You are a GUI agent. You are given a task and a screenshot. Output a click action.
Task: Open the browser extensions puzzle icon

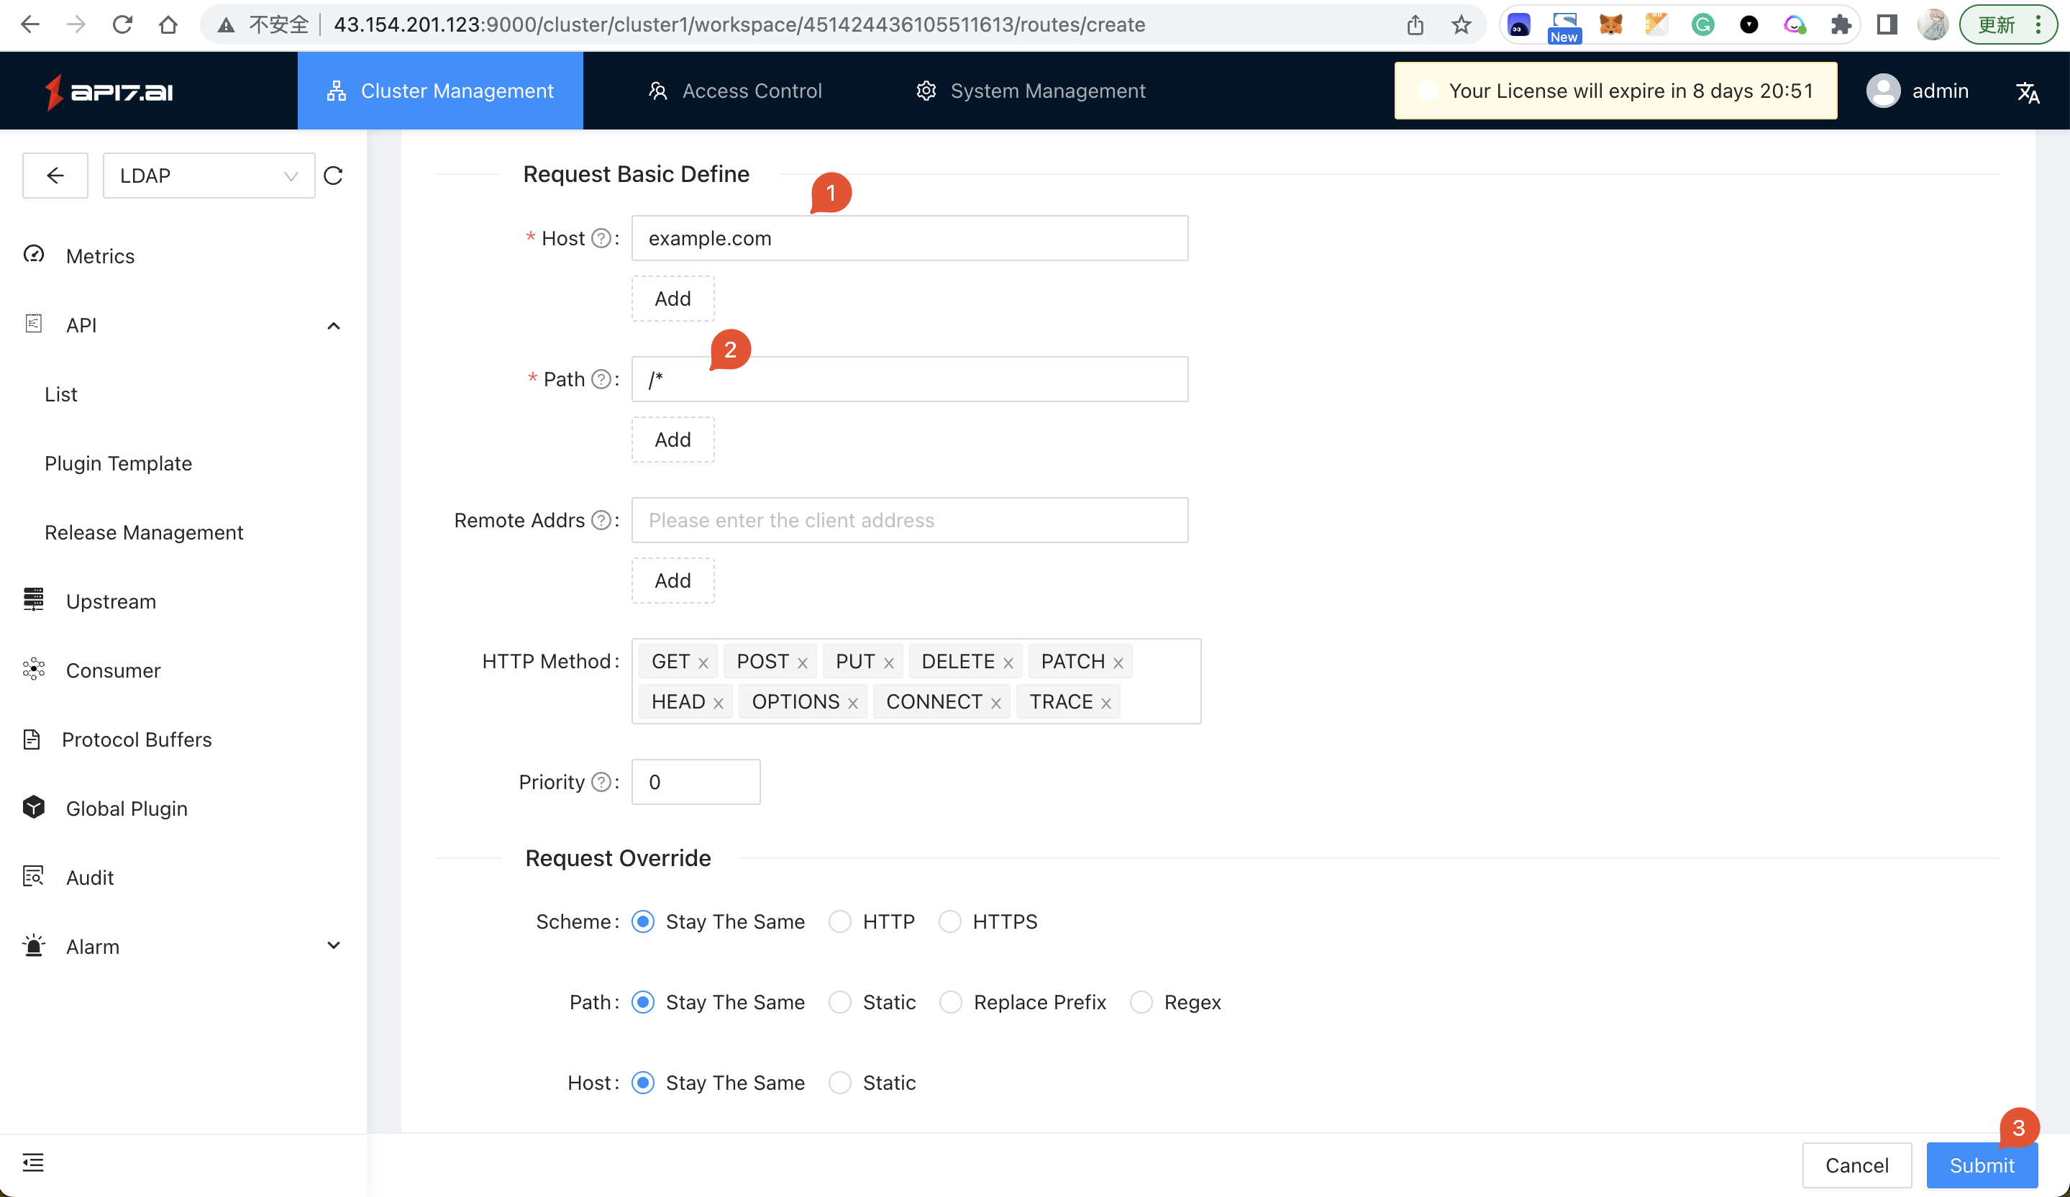(1841, 24)
